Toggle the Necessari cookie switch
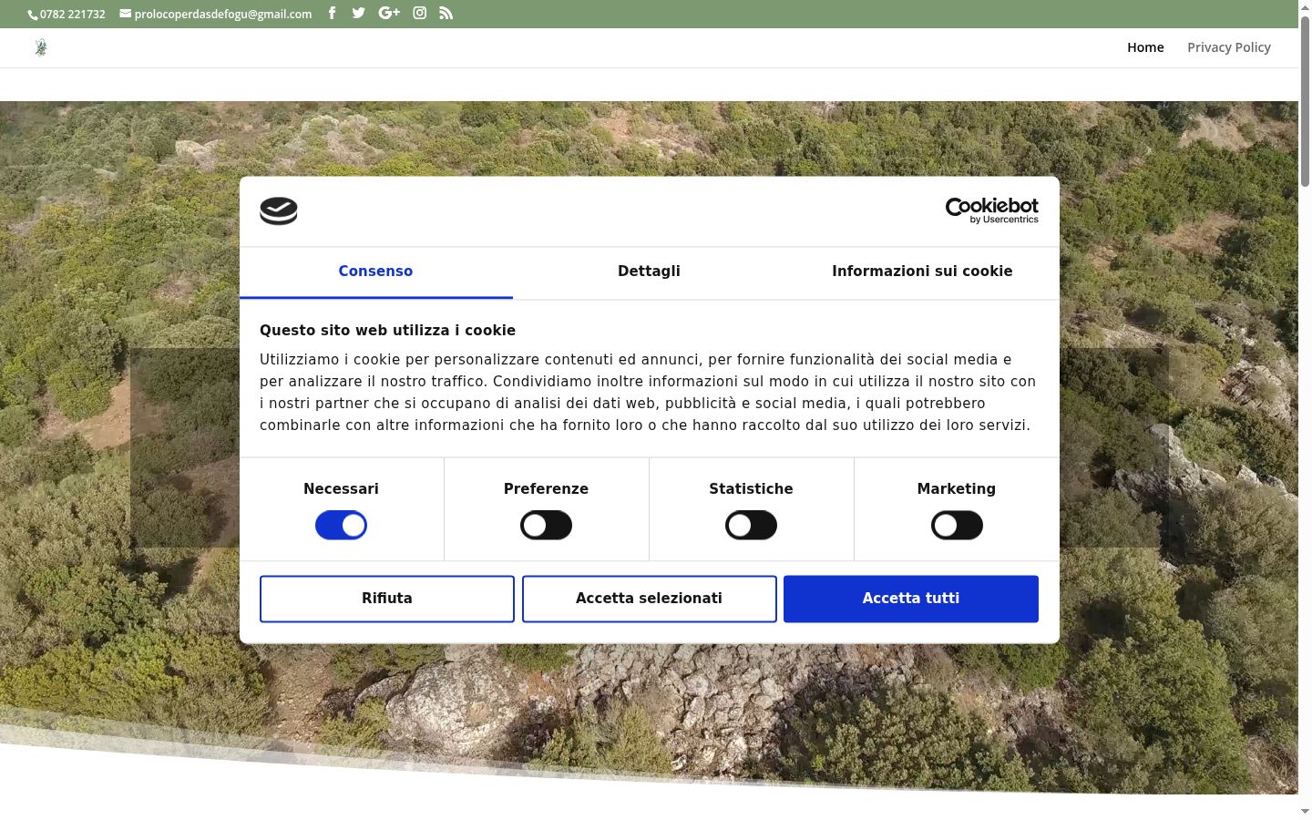1312x820 pixels. point(341,526)
